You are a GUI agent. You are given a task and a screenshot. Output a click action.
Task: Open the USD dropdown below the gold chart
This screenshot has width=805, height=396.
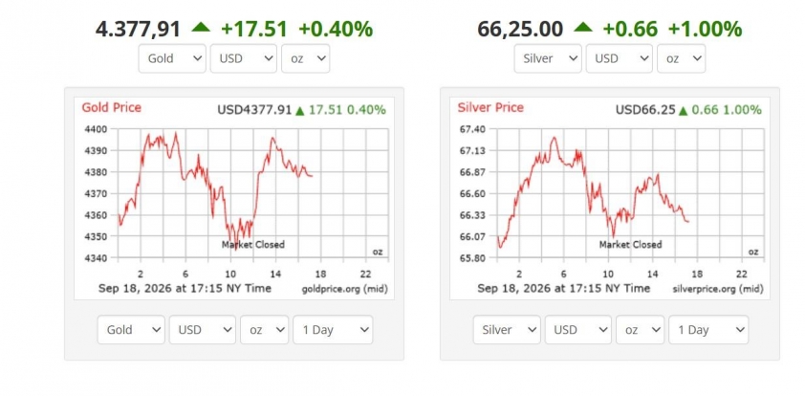203,330
